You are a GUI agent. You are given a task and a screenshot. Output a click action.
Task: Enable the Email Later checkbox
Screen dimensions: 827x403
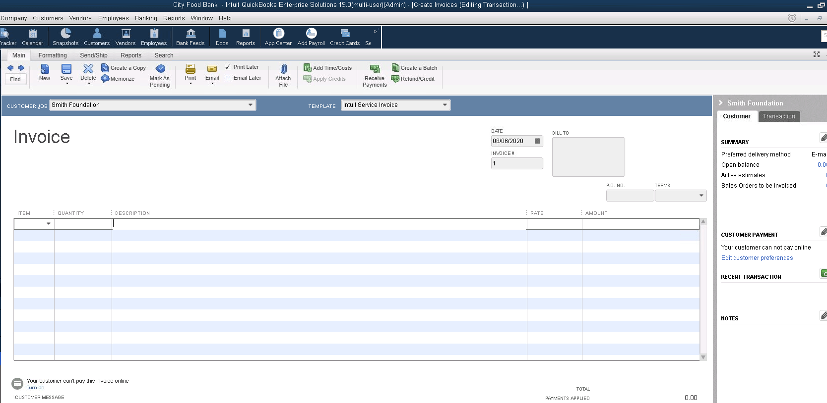(228, 78)
